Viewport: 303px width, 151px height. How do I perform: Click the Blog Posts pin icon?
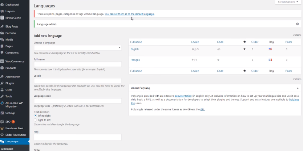click(2, 26)
